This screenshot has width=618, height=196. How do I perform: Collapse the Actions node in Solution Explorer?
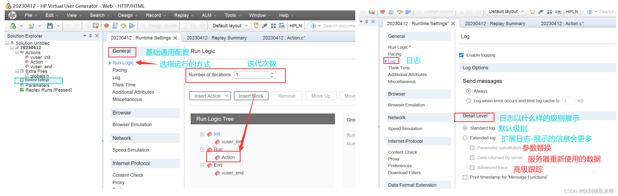coord(17,52)
